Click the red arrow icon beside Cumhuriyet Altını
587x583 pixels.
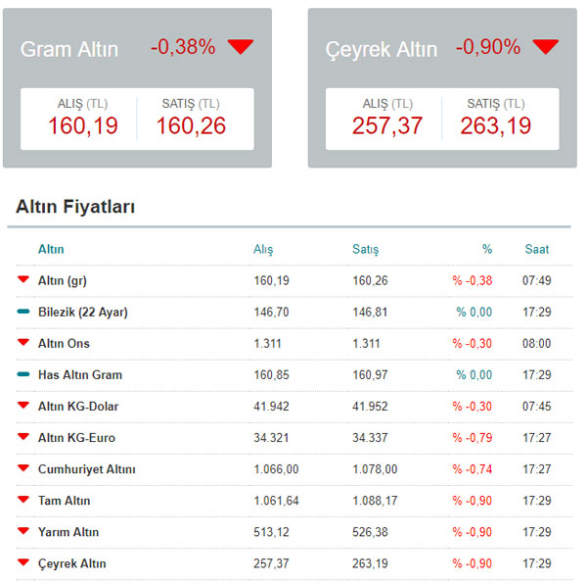point(23,468)
